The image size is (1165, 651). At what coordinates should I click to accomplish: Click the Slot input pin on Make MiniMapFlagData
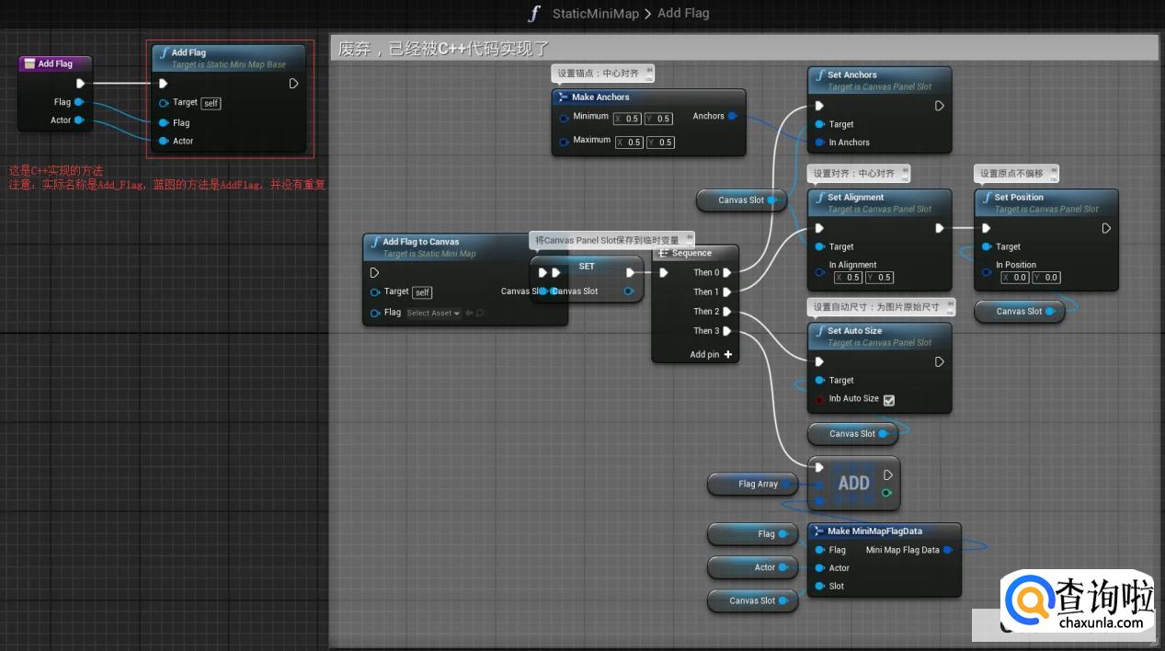[x=819, y=586]
